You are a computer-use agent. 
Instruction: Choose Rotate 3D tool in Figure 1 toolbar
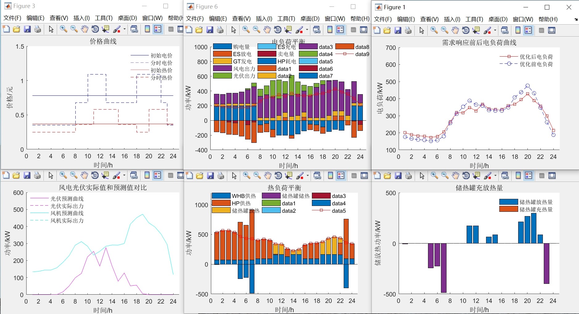point(466,30)
